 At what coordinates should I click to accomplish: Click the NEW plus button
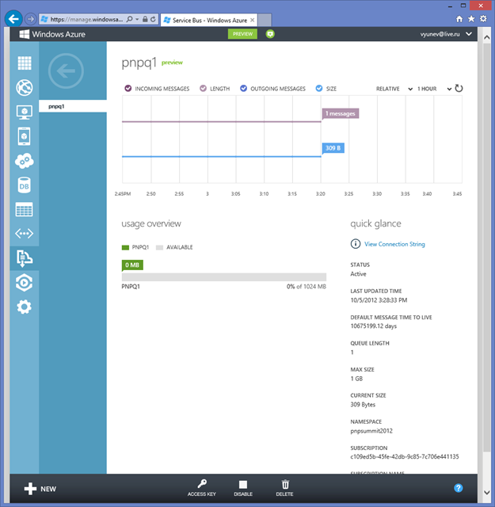tap(40, 489)
